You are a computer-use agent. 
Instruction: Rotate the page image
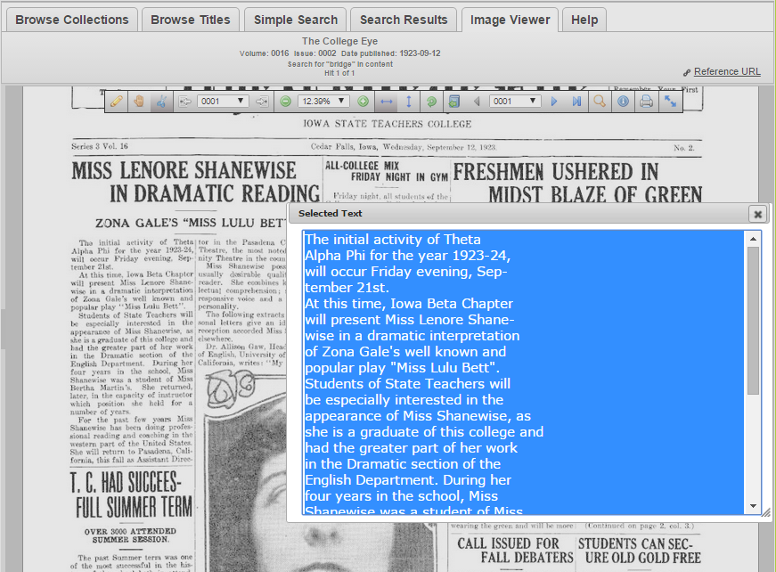[x=431, y=102]
